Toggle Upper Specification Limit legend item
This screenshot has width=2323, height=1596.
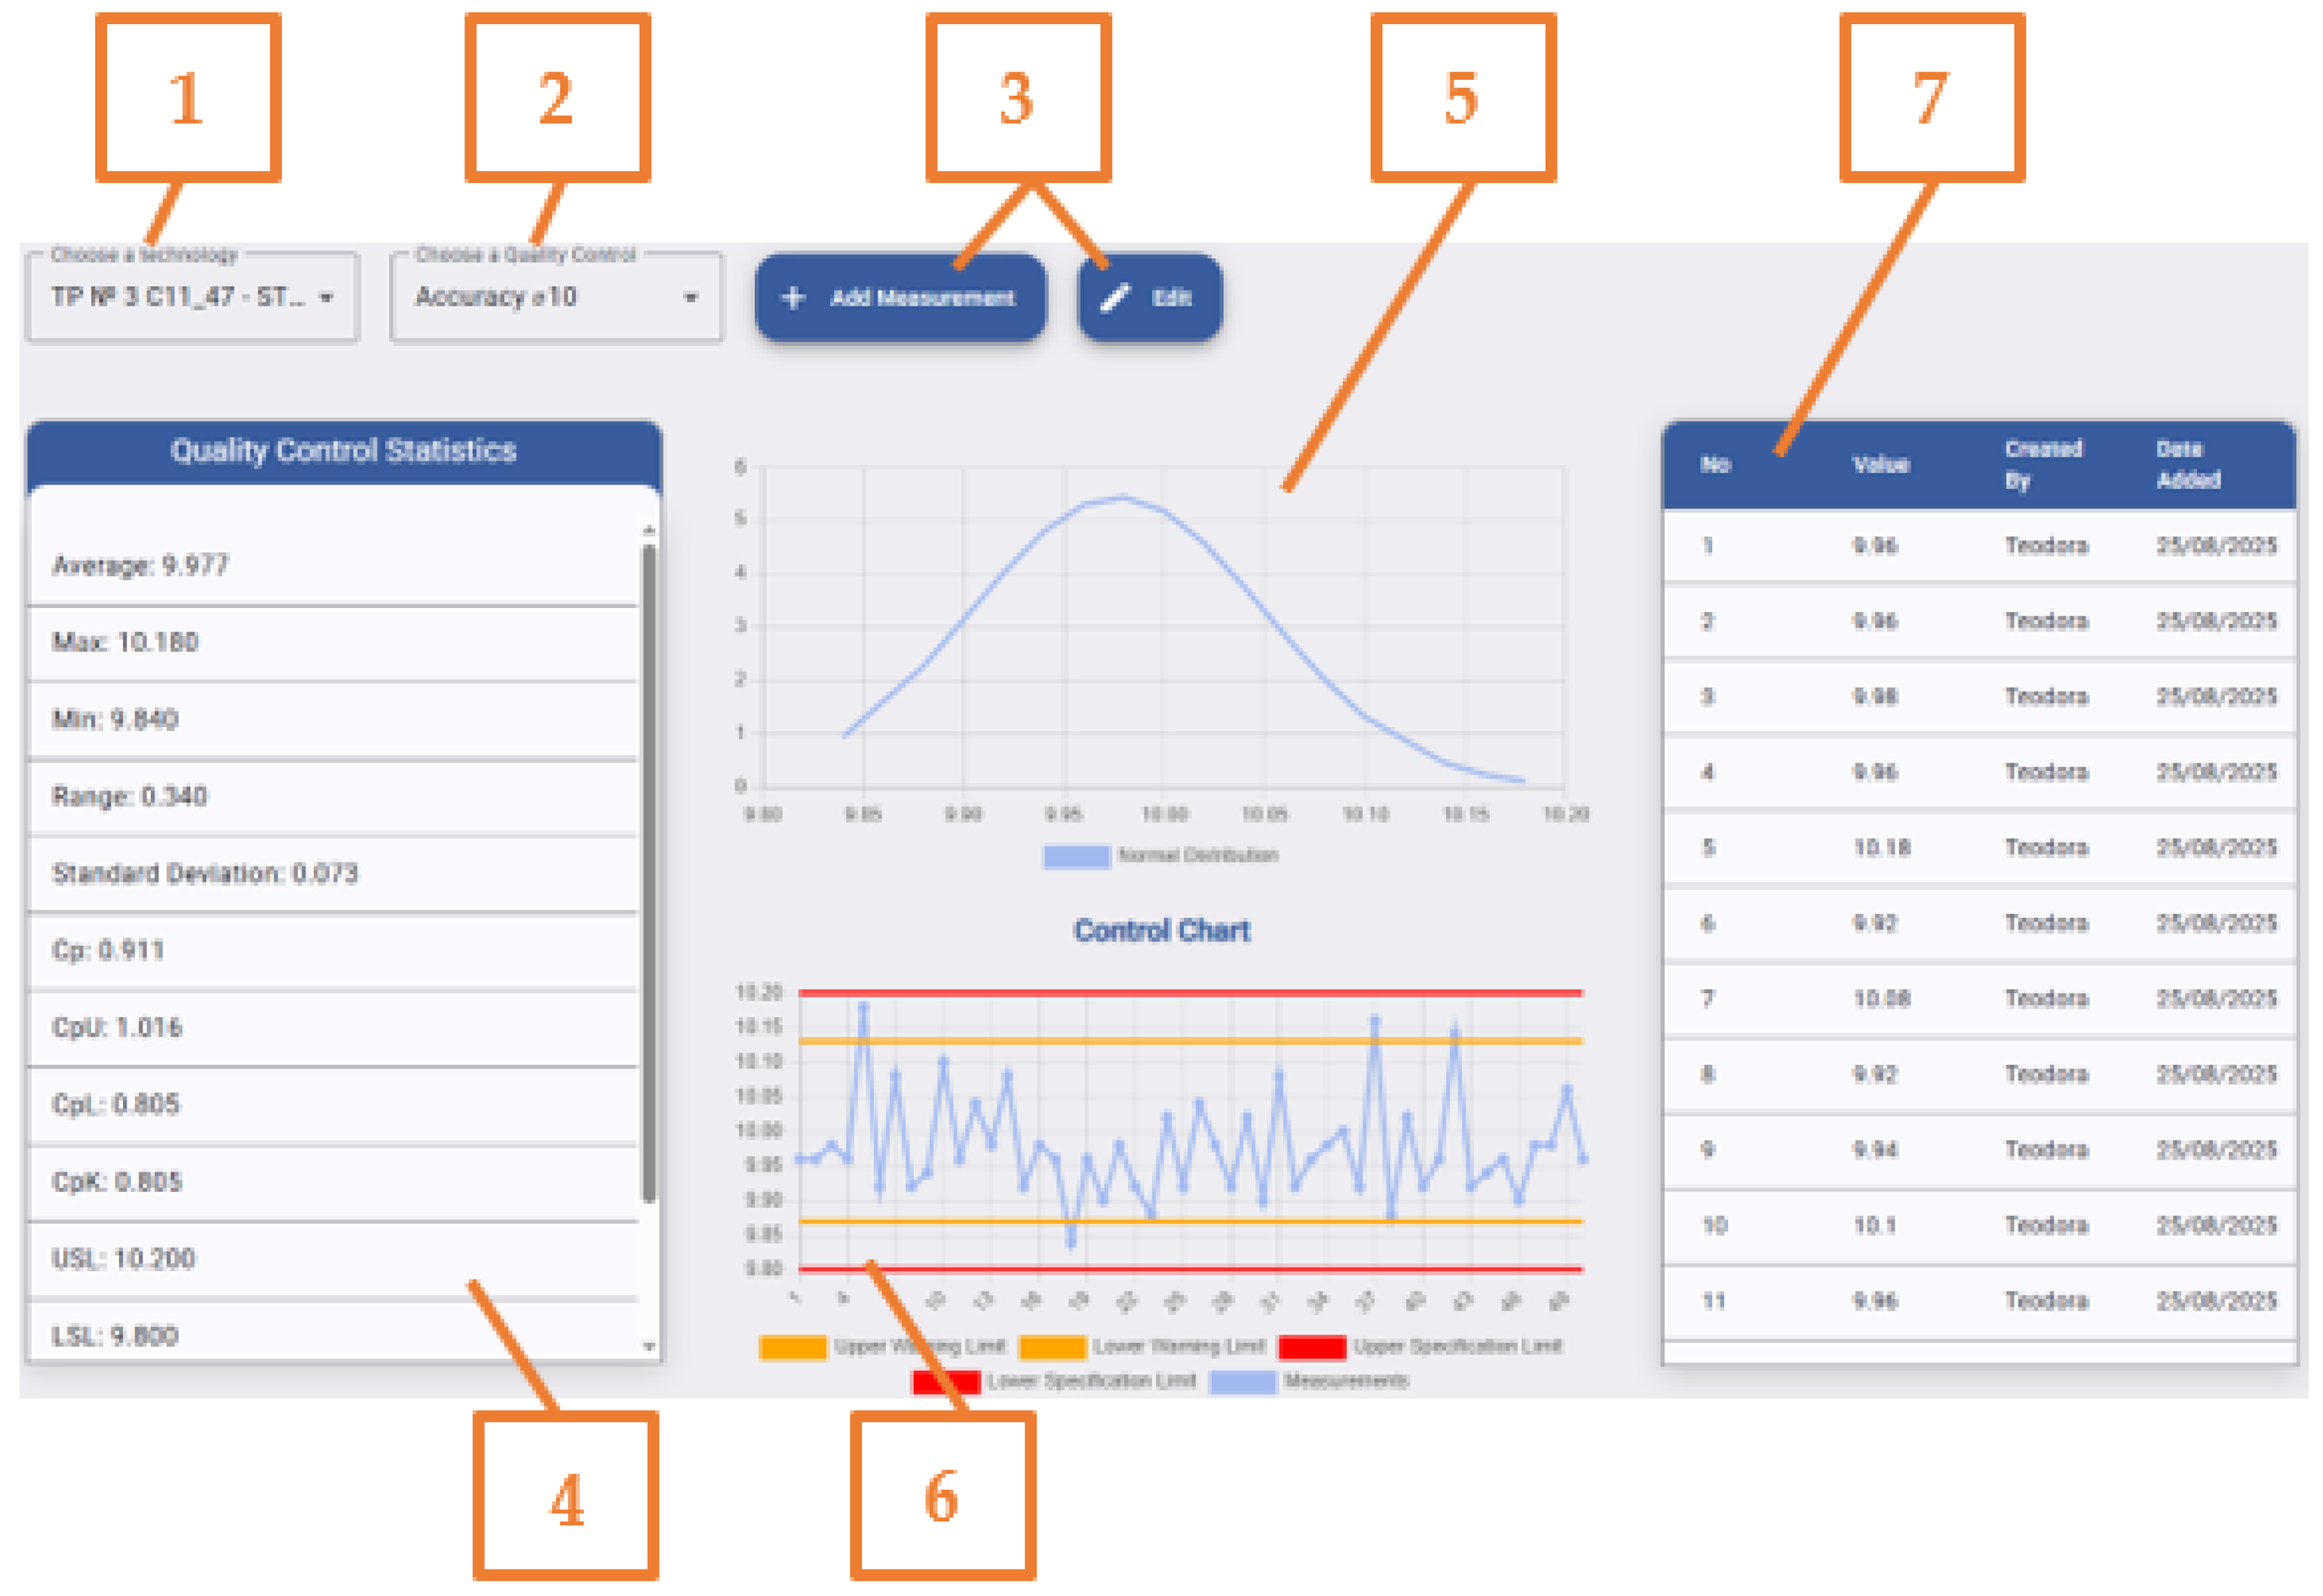pos(1312,1349)
